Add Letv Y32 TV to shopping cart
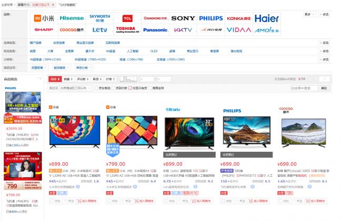Viewport: 342px width, 221px height. click(202, 201)
